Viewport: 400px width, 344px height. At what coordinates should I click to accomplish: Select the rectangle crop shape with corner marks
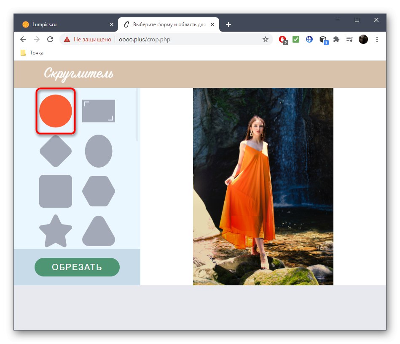99,111
